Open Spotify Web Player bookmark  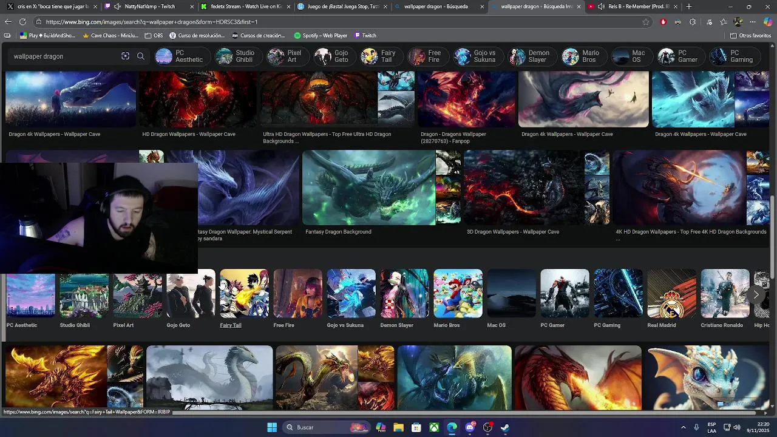[321, 35]
